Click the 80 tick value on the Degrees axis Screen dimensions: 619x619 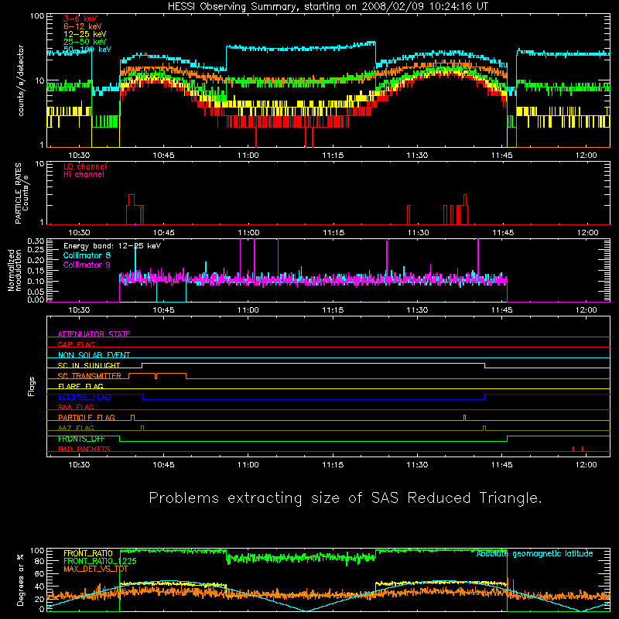click(x=39, y=561)
